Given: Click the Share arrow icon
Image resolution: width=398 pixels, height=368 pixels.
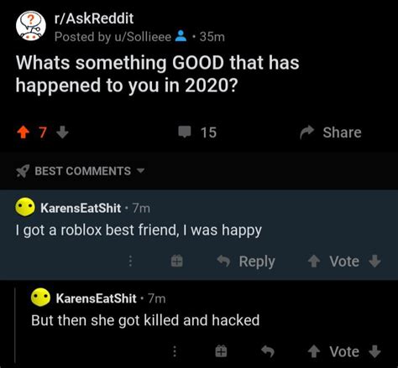Looking at the screenshot, I should [307, 132].
